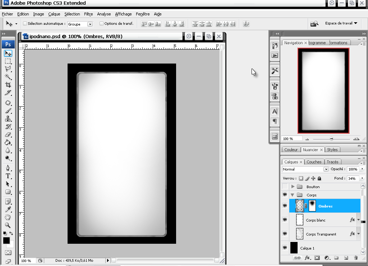
Task: Expand the Boutton group
Action: (293, 187)
